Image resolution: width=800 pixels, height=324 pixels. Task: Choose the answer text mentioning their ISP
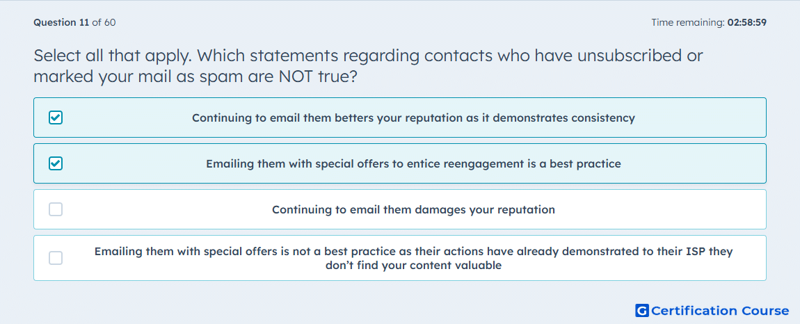tap(413, 258)
